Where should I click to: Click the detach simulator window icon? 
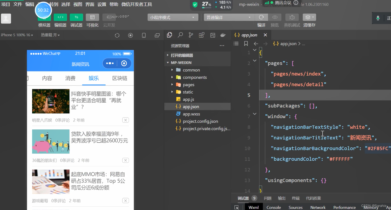click(157, 35)
